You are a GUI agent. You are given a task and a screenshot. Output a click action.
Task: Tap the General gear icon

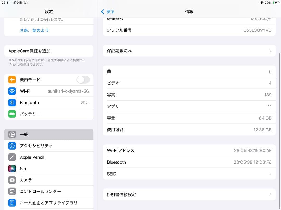click(12, 135)
